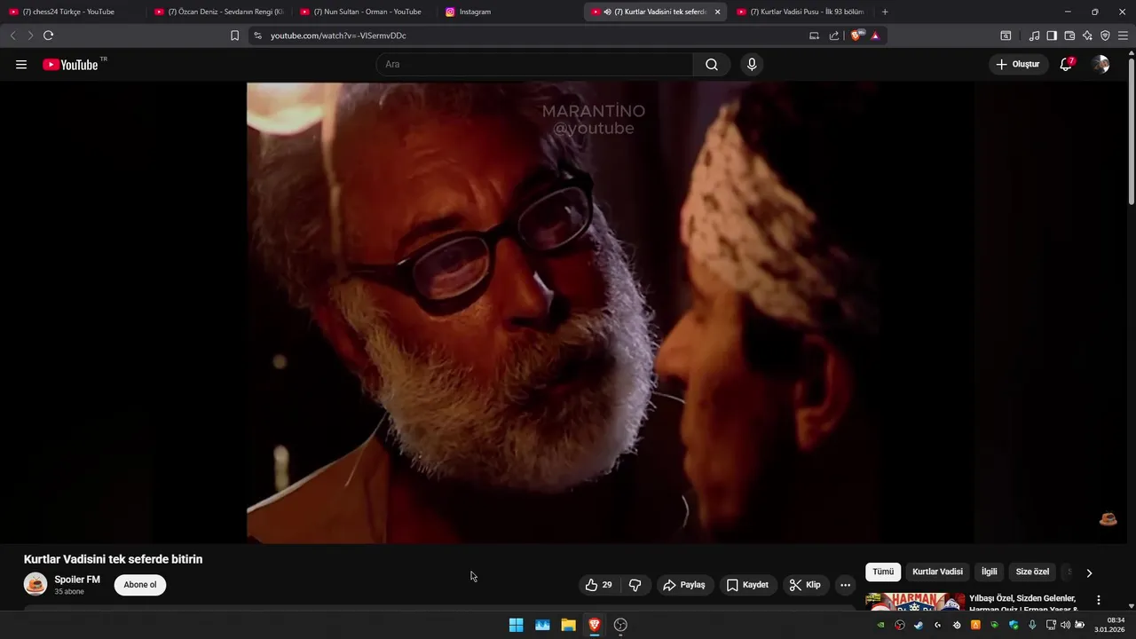Viewport: 1136px width, 639px height.
Task: Switch to the Instagram tab
Action: point(508,12)
